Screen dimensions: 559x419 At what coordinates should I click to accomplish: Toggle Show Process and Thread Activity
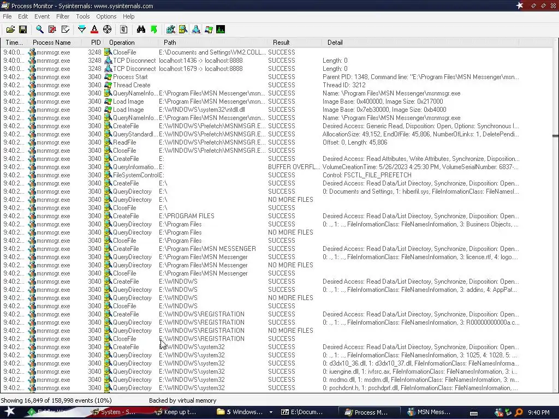coord(208,29)
